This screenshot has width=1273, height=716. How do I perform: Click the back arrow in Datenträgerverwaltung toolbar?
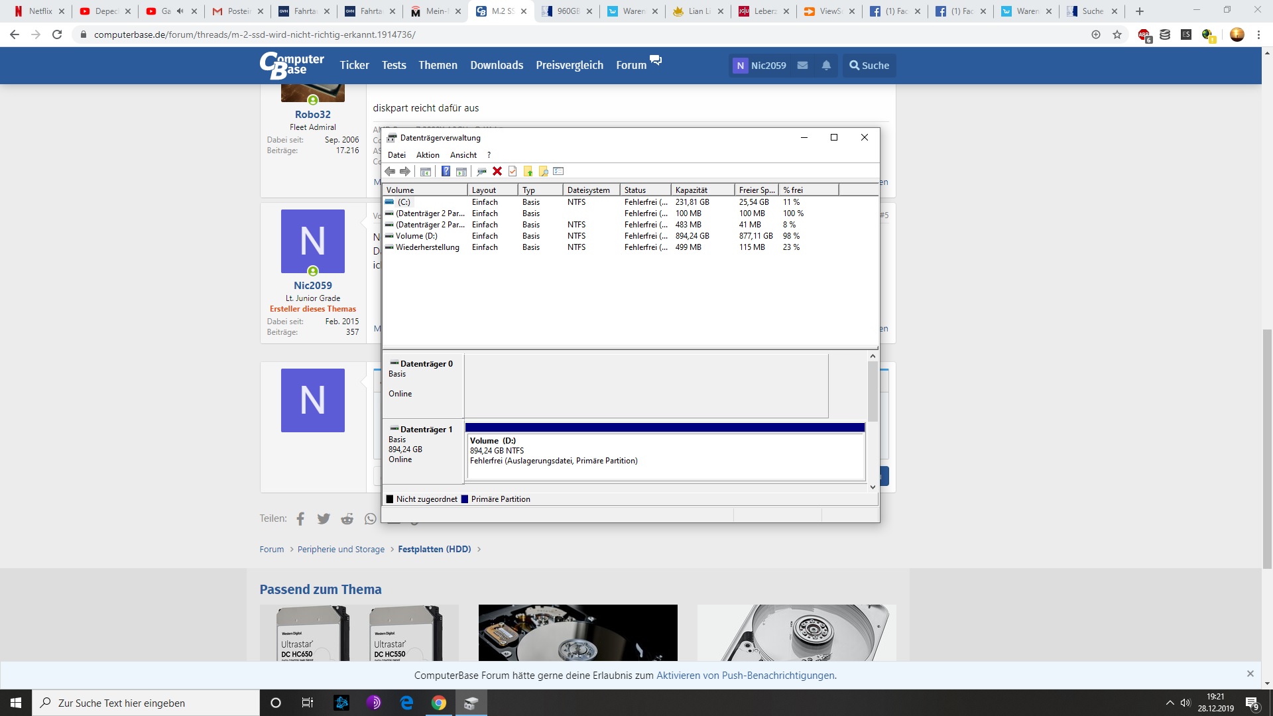[390, 172]
